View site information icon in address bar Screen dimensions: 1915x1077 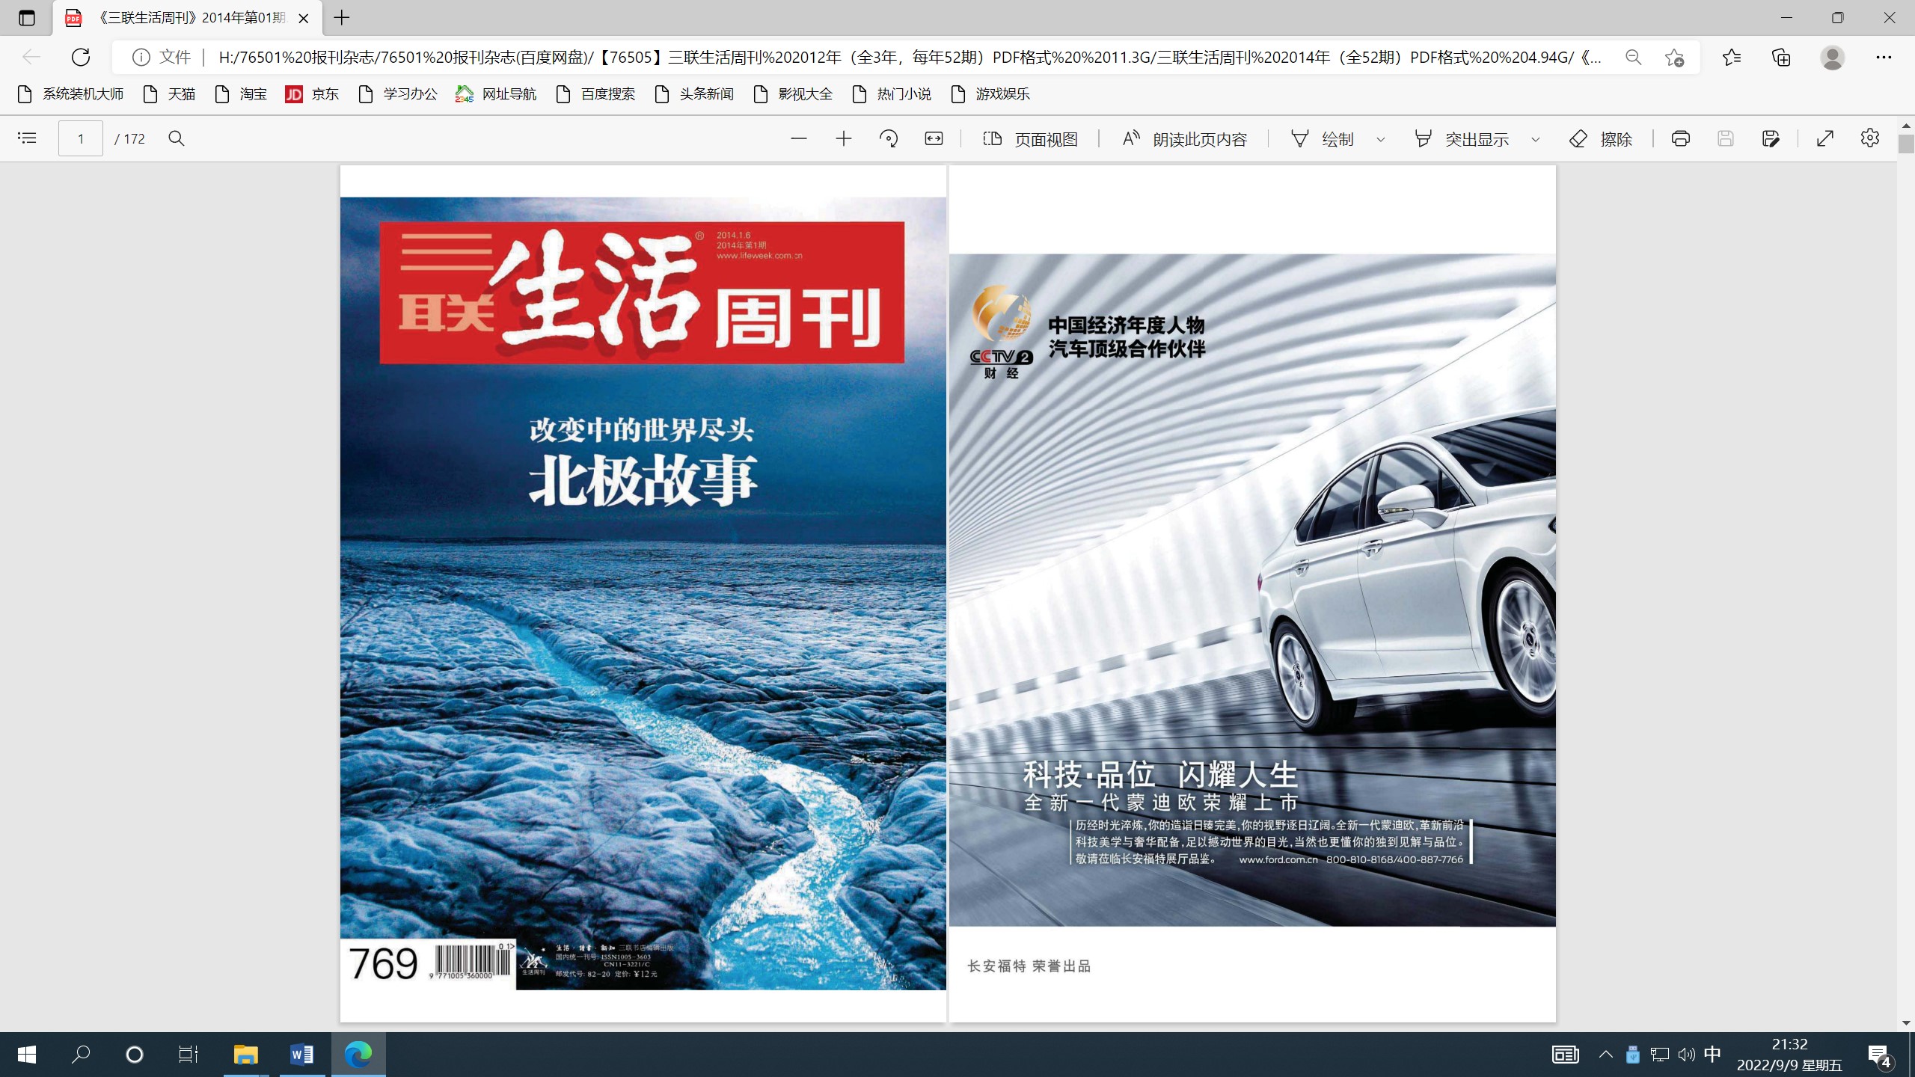141,57
